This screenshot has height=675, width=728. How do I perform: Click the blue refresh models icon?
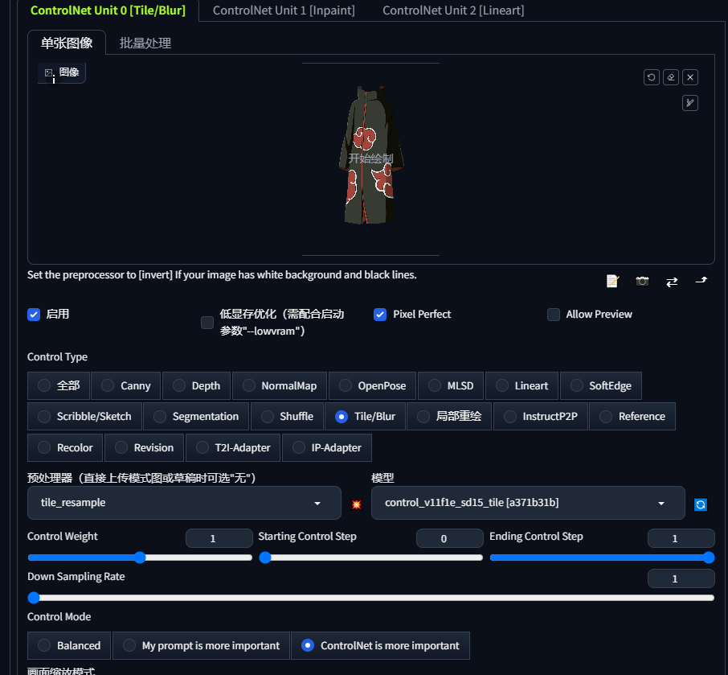tap(701, 504)
